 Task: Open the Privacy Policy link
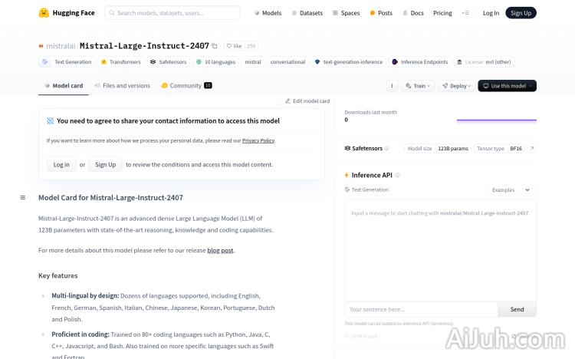(258, 140)
